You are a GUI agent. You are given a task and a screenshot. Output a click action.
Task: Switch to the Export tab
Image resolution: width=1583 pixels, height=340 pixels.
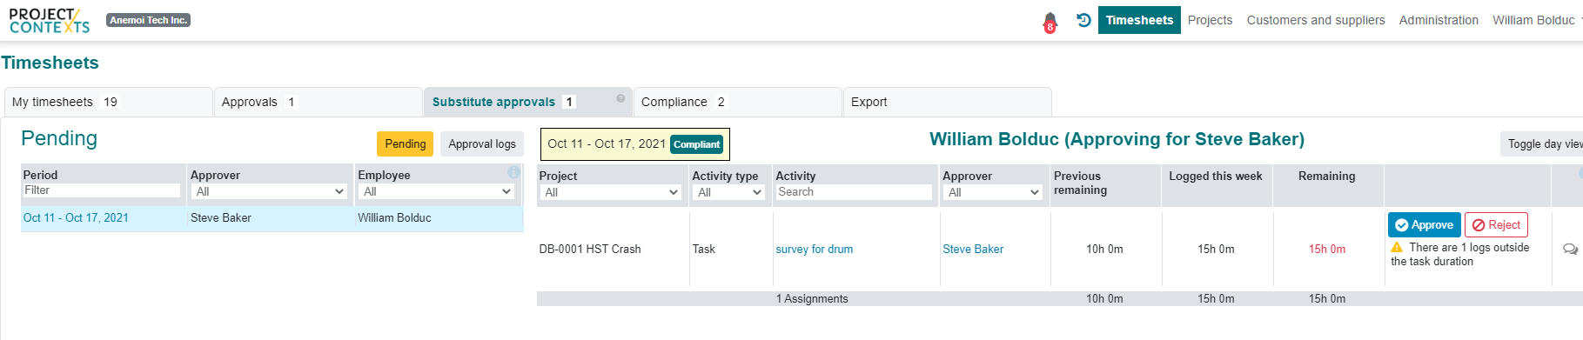(x=948, y=102)
